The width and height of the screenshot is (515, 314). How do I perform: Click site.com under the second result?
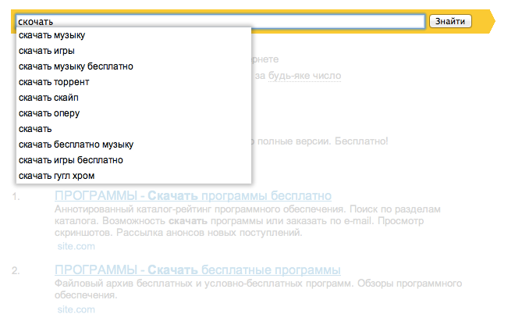click(76, 309)
